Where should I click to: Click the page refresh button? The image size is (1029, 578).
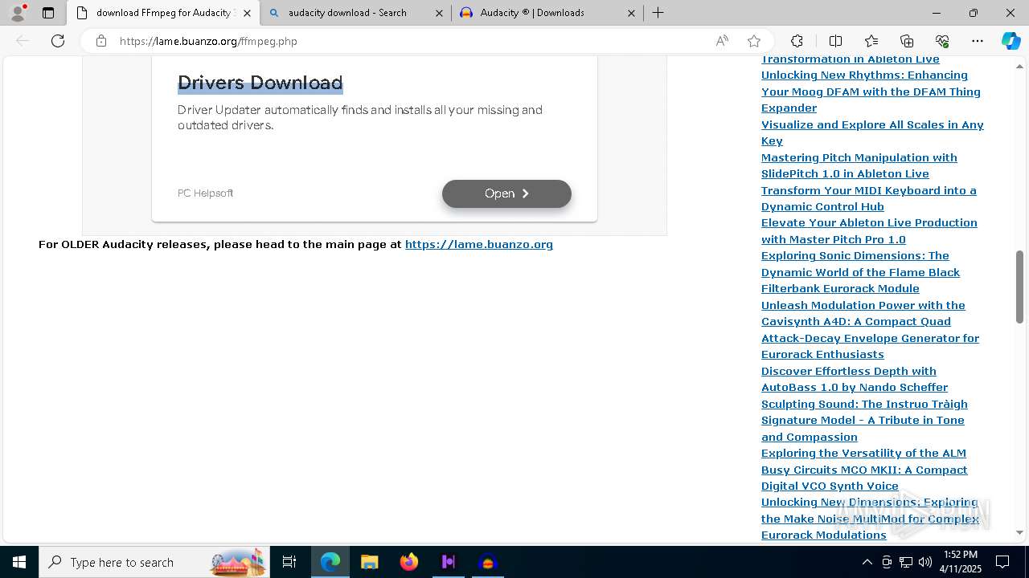click(x=58, y=41)
